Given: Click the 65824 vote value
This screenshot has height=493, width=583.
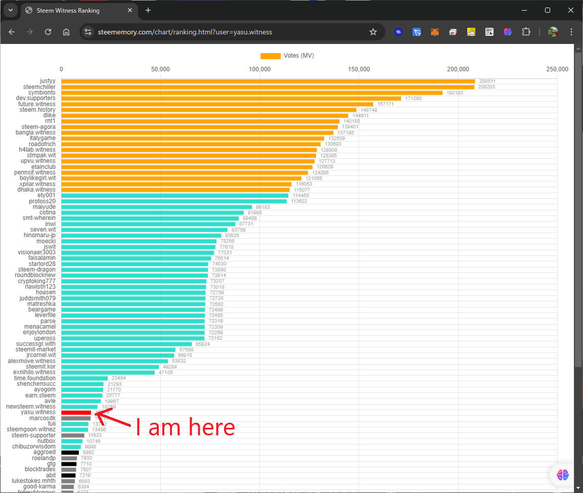Looking at the screenshot, I should 203,344.
